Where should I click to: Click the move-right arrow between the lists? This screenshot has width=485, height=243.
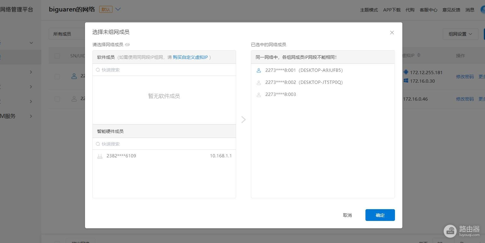point(244,119)
